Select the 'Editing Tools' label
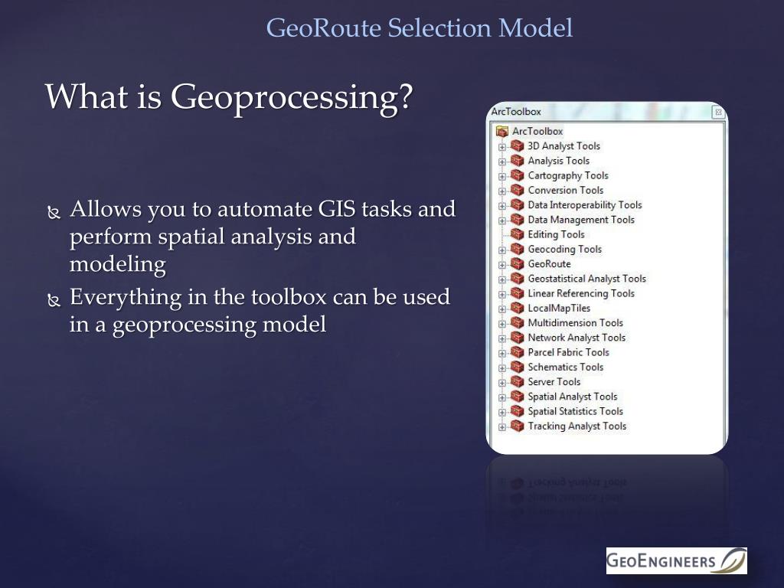 pyautogui.click(x=556, y=234)
